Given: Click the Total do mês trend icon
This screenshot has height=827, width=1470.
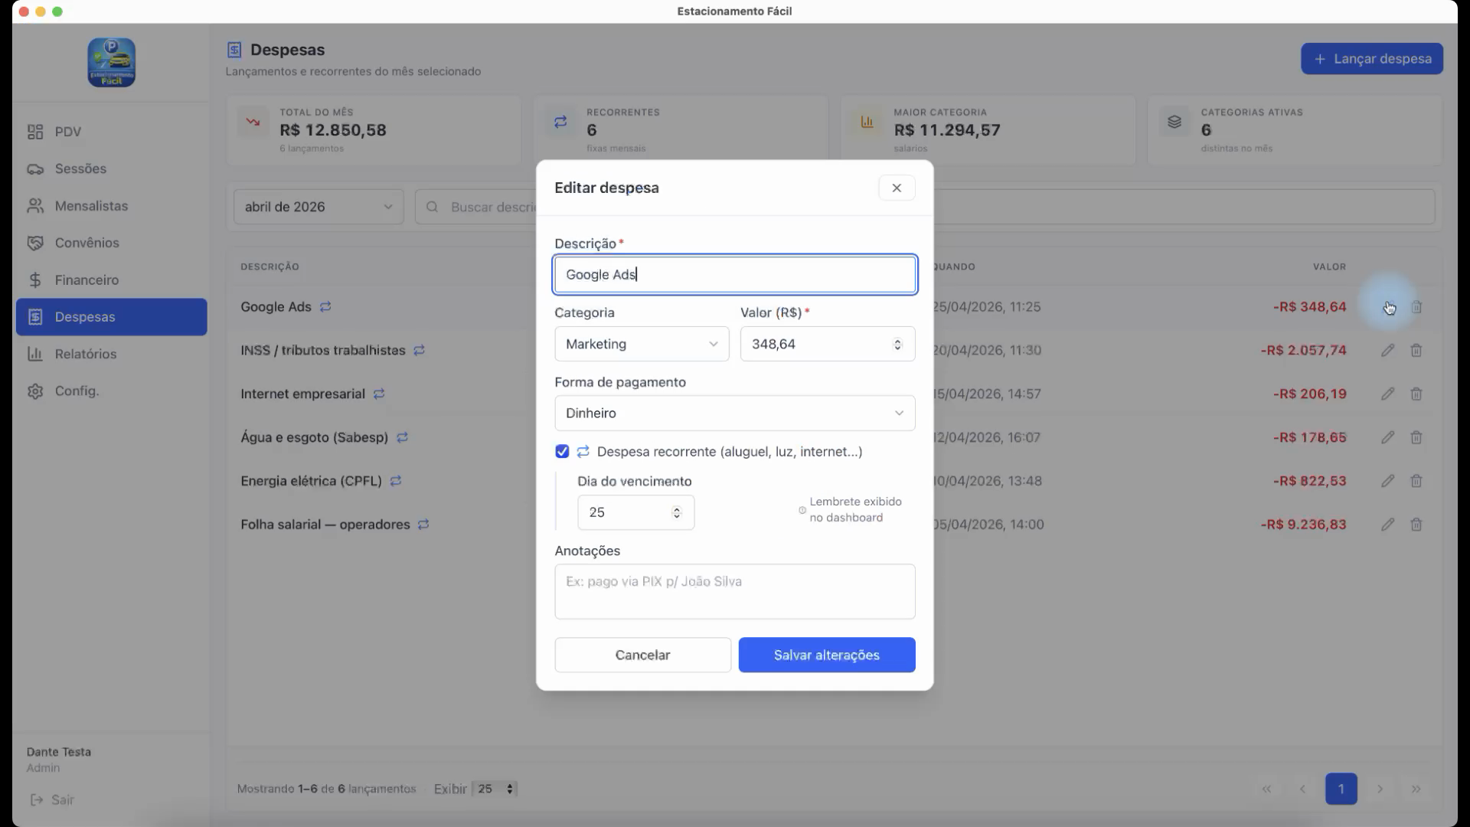Looking at the screenshot, I should pos(253,122).
